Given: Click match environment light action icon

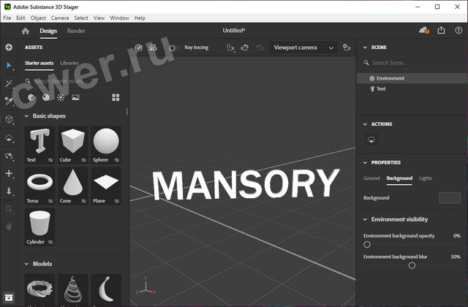Looking at the screenshot, I should [x=371, y=140].
